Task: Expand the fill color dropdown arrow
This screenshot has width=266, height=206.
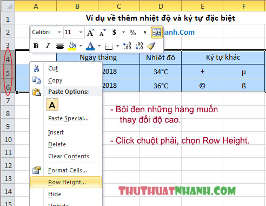Action: point(81,46)
